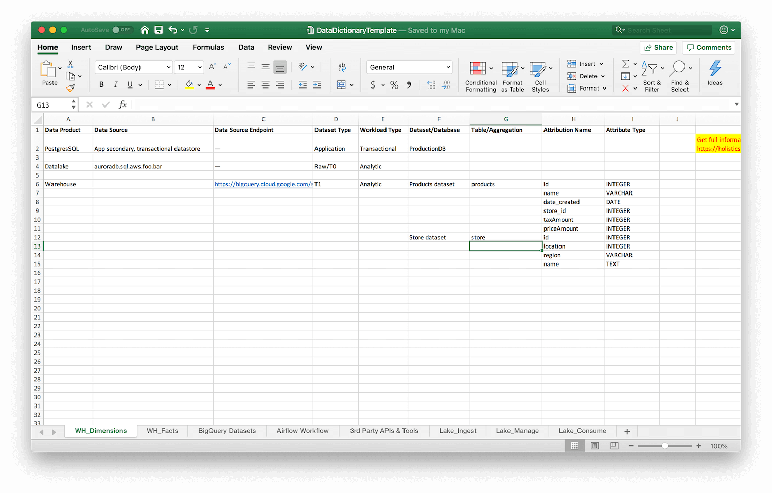
Task: Open the Calibri (Body) font dropdown
Action: pyautogui.click(x=134, y=67)
